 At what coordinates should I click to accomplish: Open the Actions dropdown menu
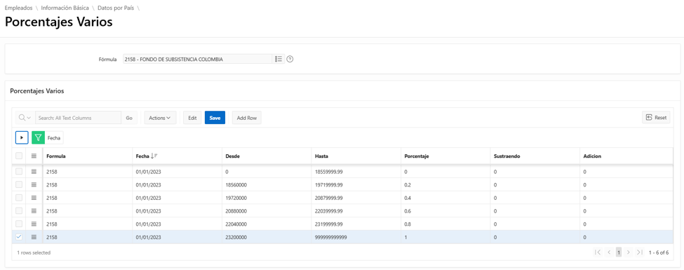(160, 118)
